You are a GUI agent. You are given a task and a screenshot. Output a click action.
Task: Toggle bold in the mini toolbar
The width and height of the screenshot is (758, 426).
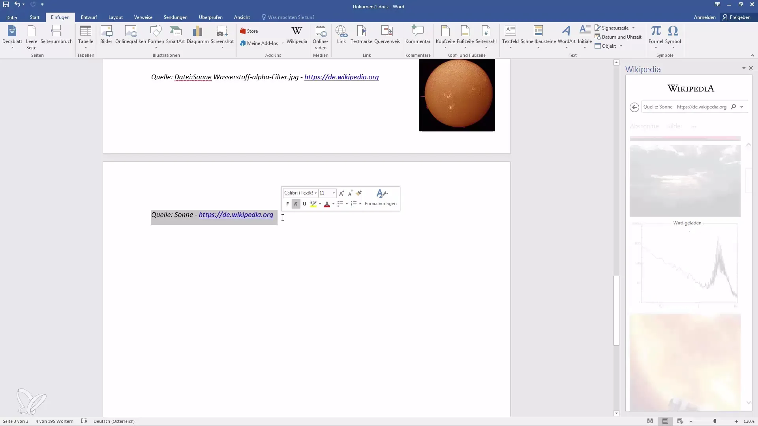point(287,204)
